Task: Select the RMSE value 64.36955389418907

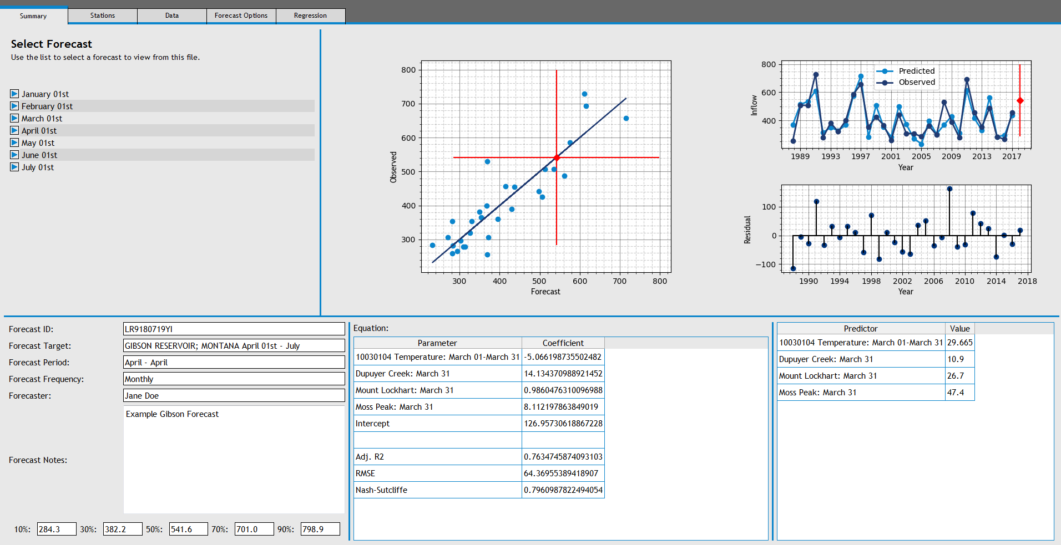Action: pyautogui.click(x=563, y=473)
